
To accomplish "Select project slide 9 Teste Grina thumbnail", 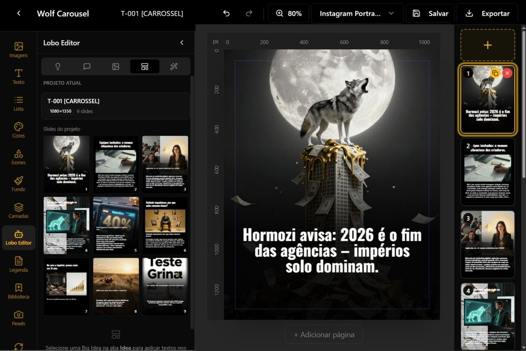I will pyautogui.click(x=165, y=287).
